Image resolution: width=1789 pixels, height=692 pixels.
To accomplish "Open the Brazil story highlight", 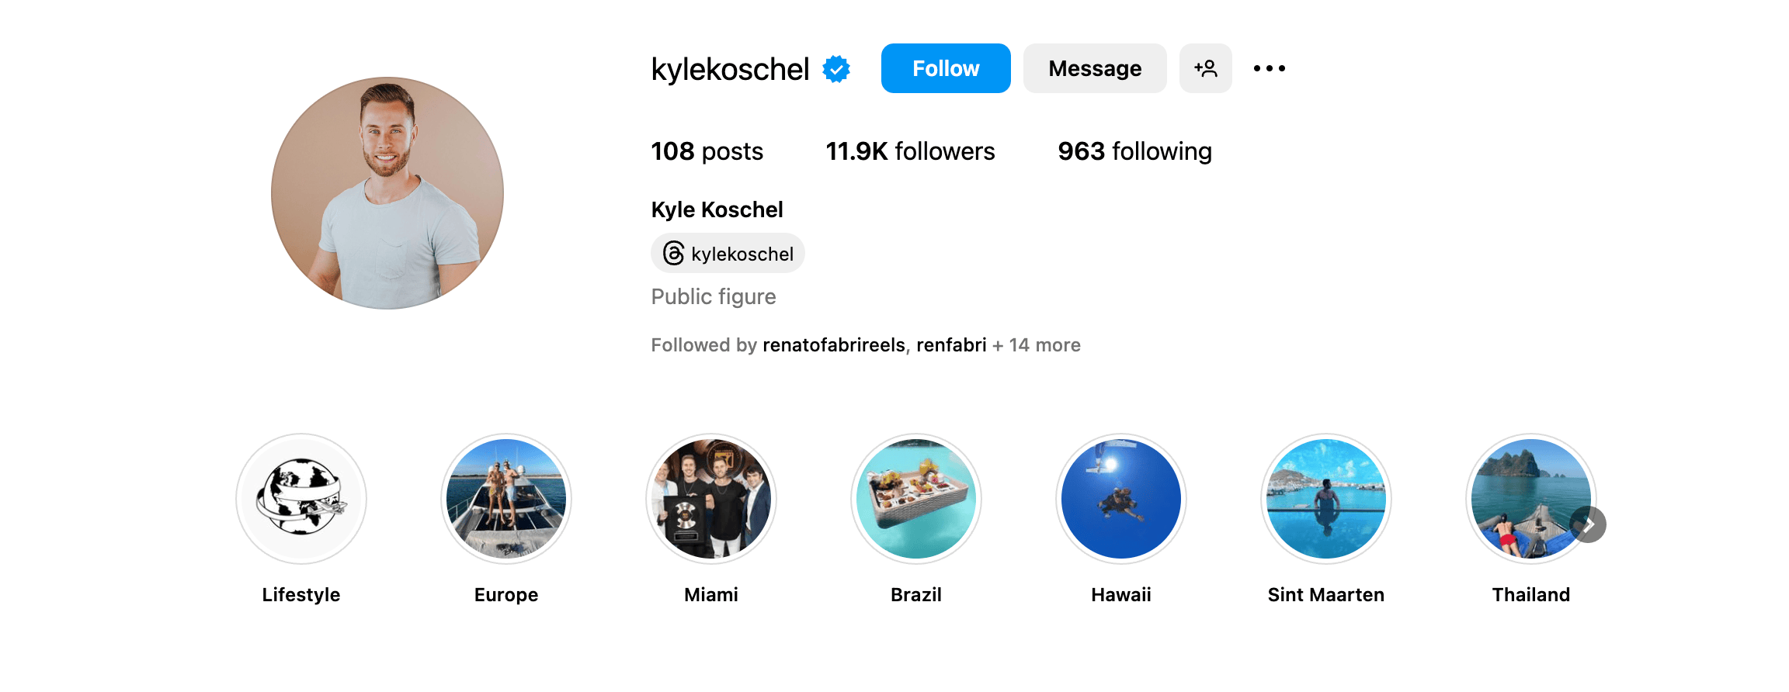I will click(x=916, y=499).
